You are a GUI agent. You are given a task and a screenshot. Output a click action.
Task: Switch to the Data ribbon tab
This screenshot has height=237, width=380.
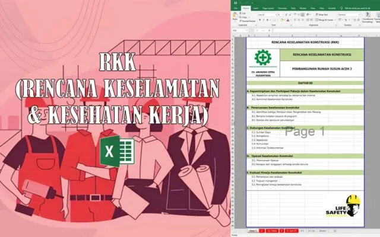[293, 8]
